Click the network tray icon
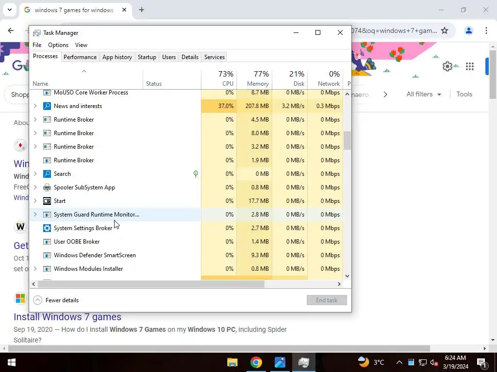 pyautogui.click(x=423, y=362)
